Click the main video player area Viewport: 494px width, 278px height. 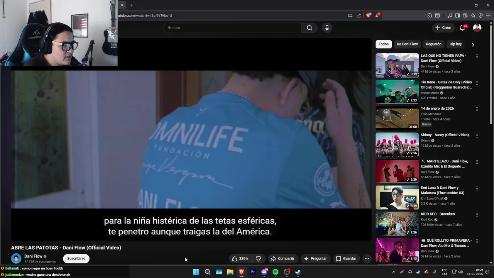coord(191,139)
